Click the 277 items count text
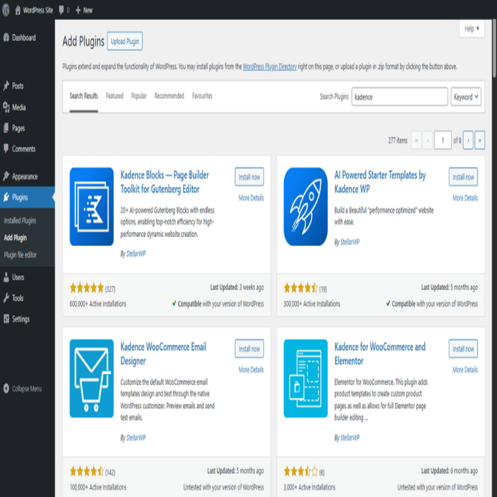This screenshot has width=497, height=497. (x=398, y=140)
